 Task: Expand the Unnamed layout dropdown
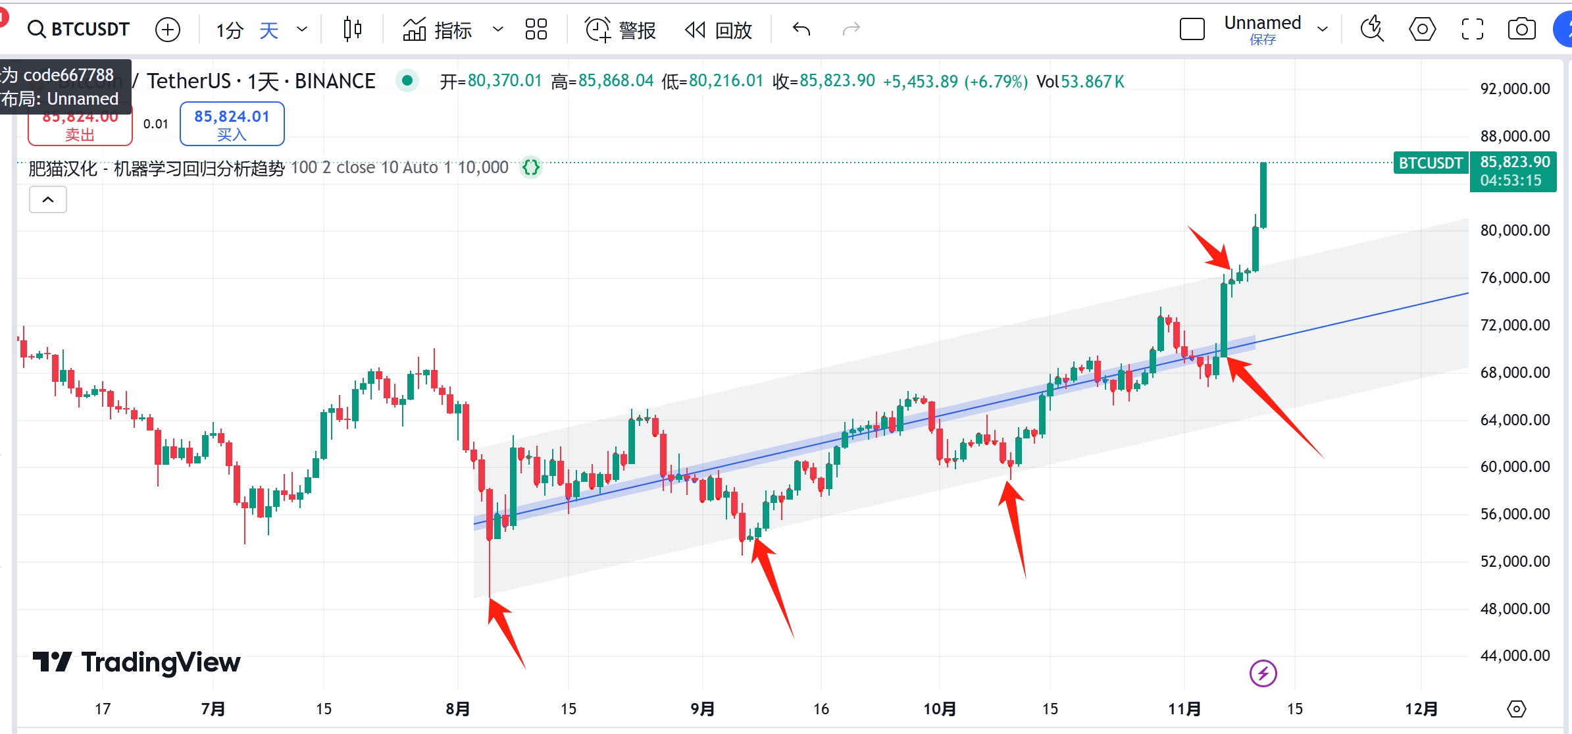[x=1323, y=30]
